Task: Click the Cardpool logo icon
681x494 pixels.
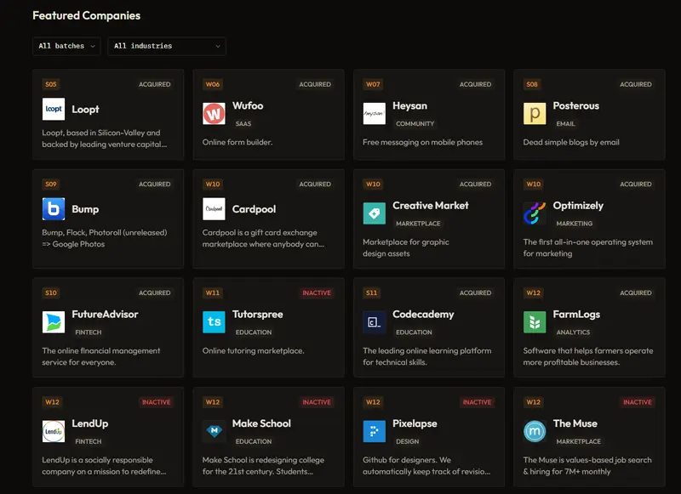Action: (214, 208)
